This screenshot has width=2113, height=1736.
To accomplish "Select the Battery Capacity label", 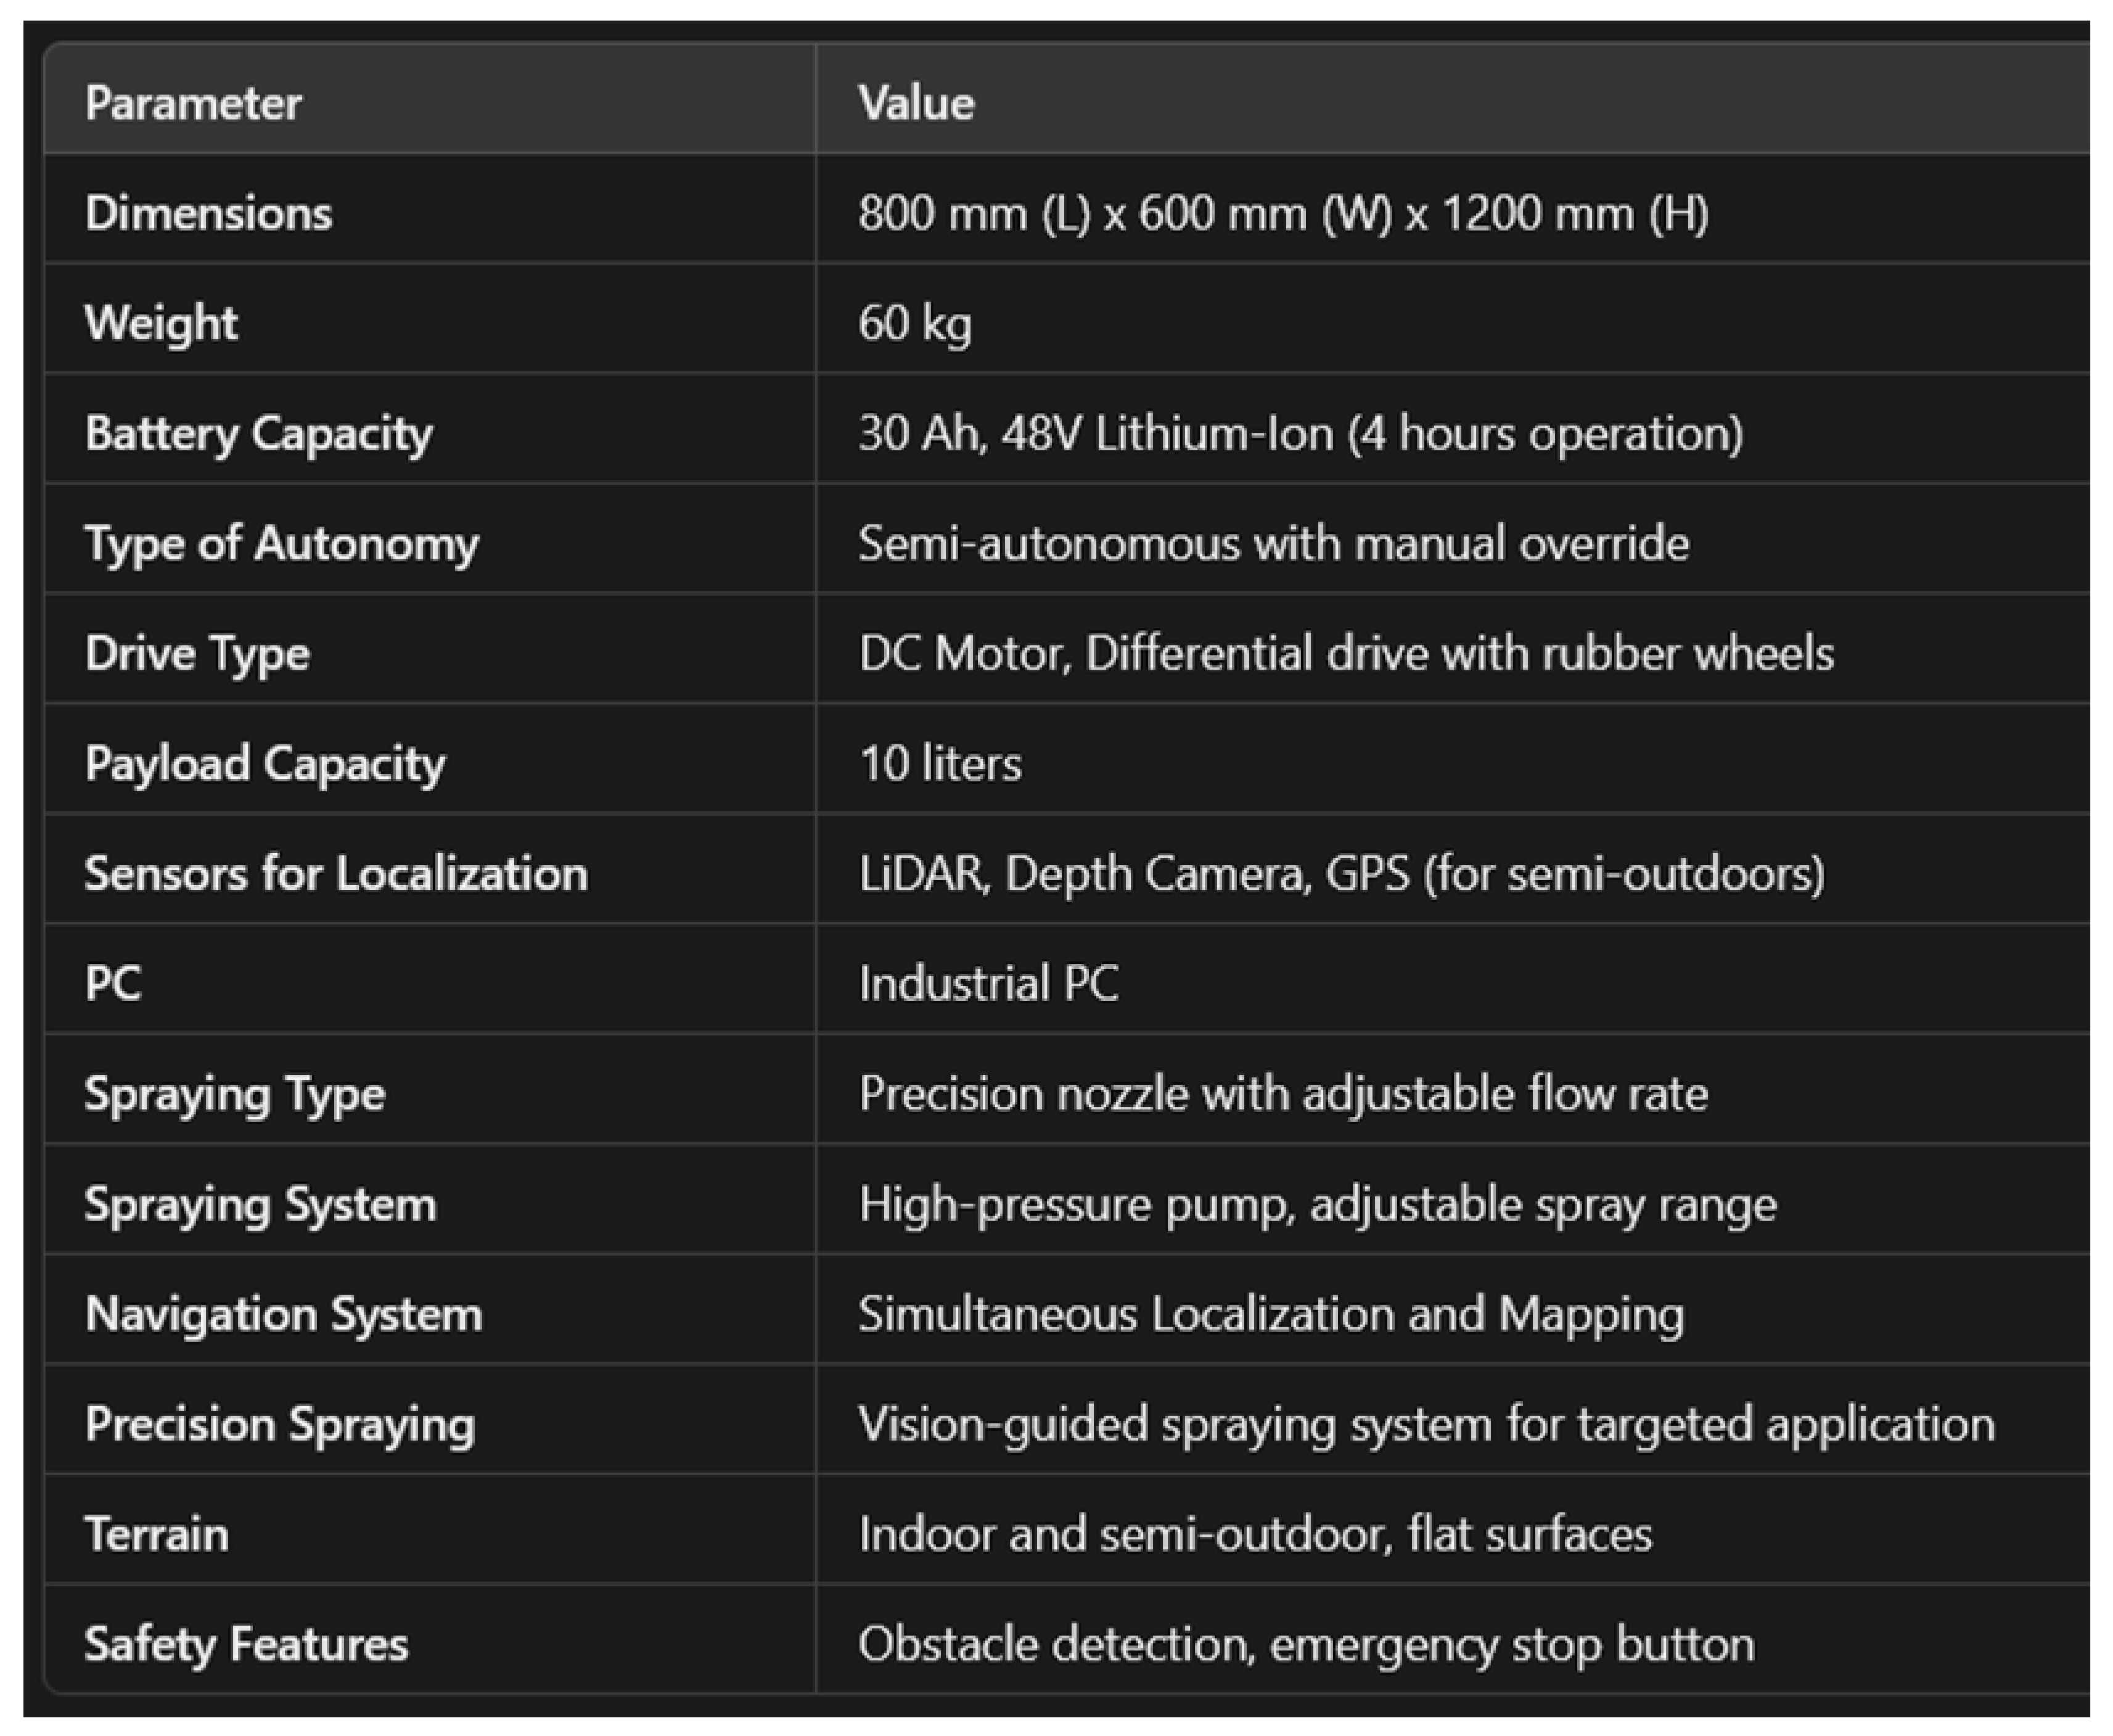I will pos(258,433).
